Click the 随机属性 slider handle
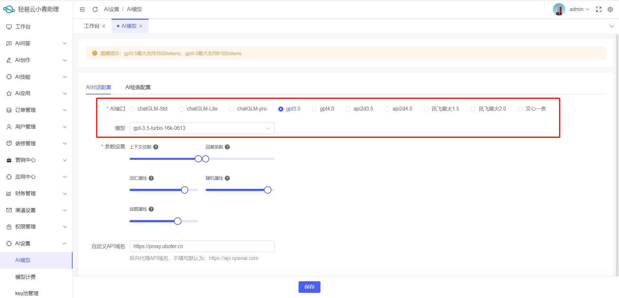This screenshot has width=619, height=298. [268, 190]
